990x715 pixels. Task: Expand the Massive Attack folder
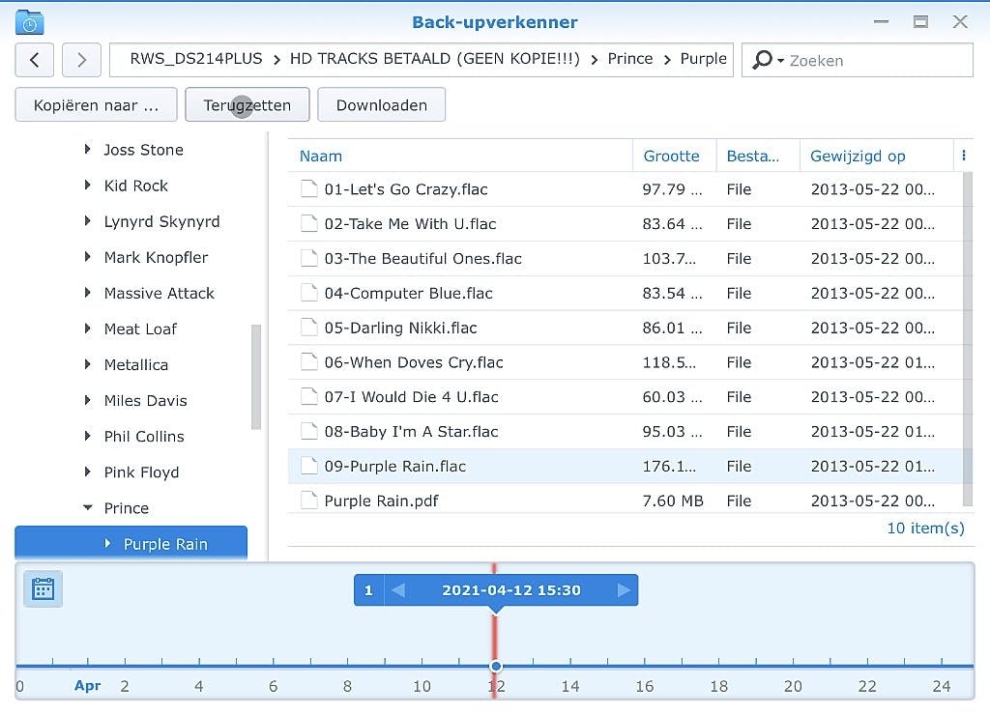tap(88, 293)
